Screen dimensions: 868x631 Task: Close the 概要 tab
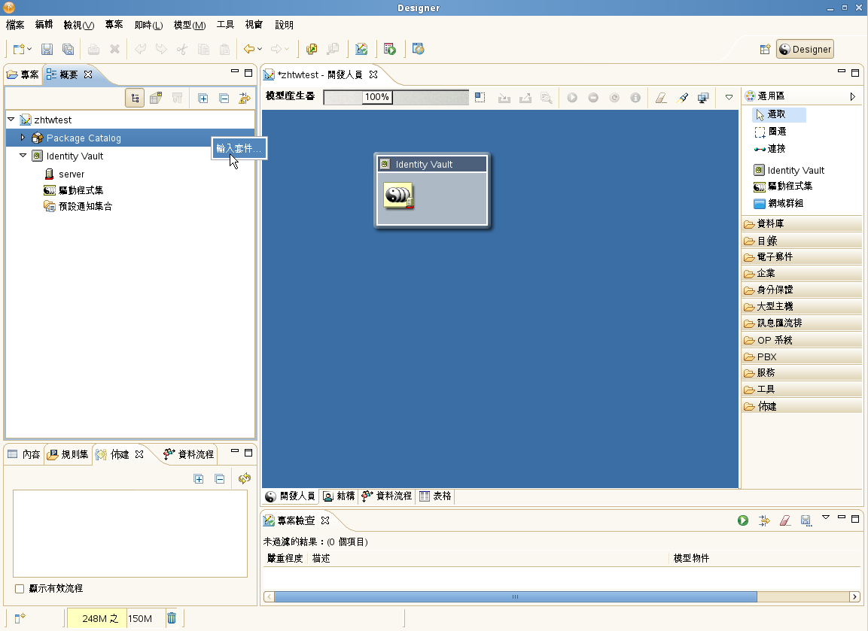pyautogui.click(x=88, y=74)
